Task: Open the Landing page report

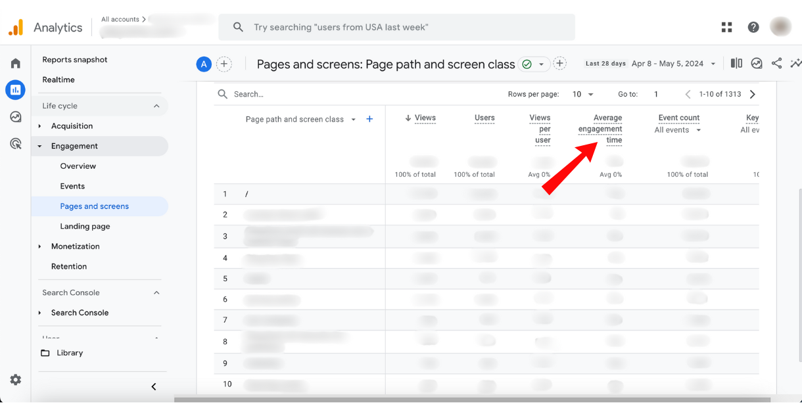Action: [x=85, y=226]
